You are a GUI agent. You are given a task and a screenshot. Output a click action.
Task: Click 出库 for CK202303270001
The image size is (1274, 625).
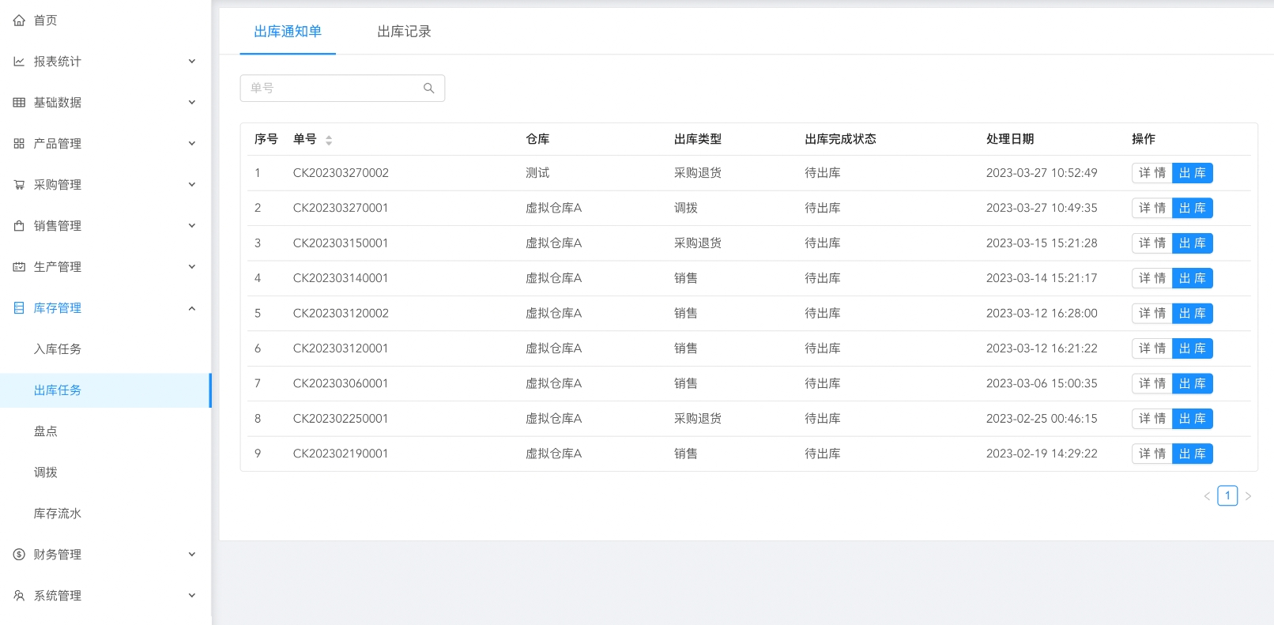point(1193,208)
